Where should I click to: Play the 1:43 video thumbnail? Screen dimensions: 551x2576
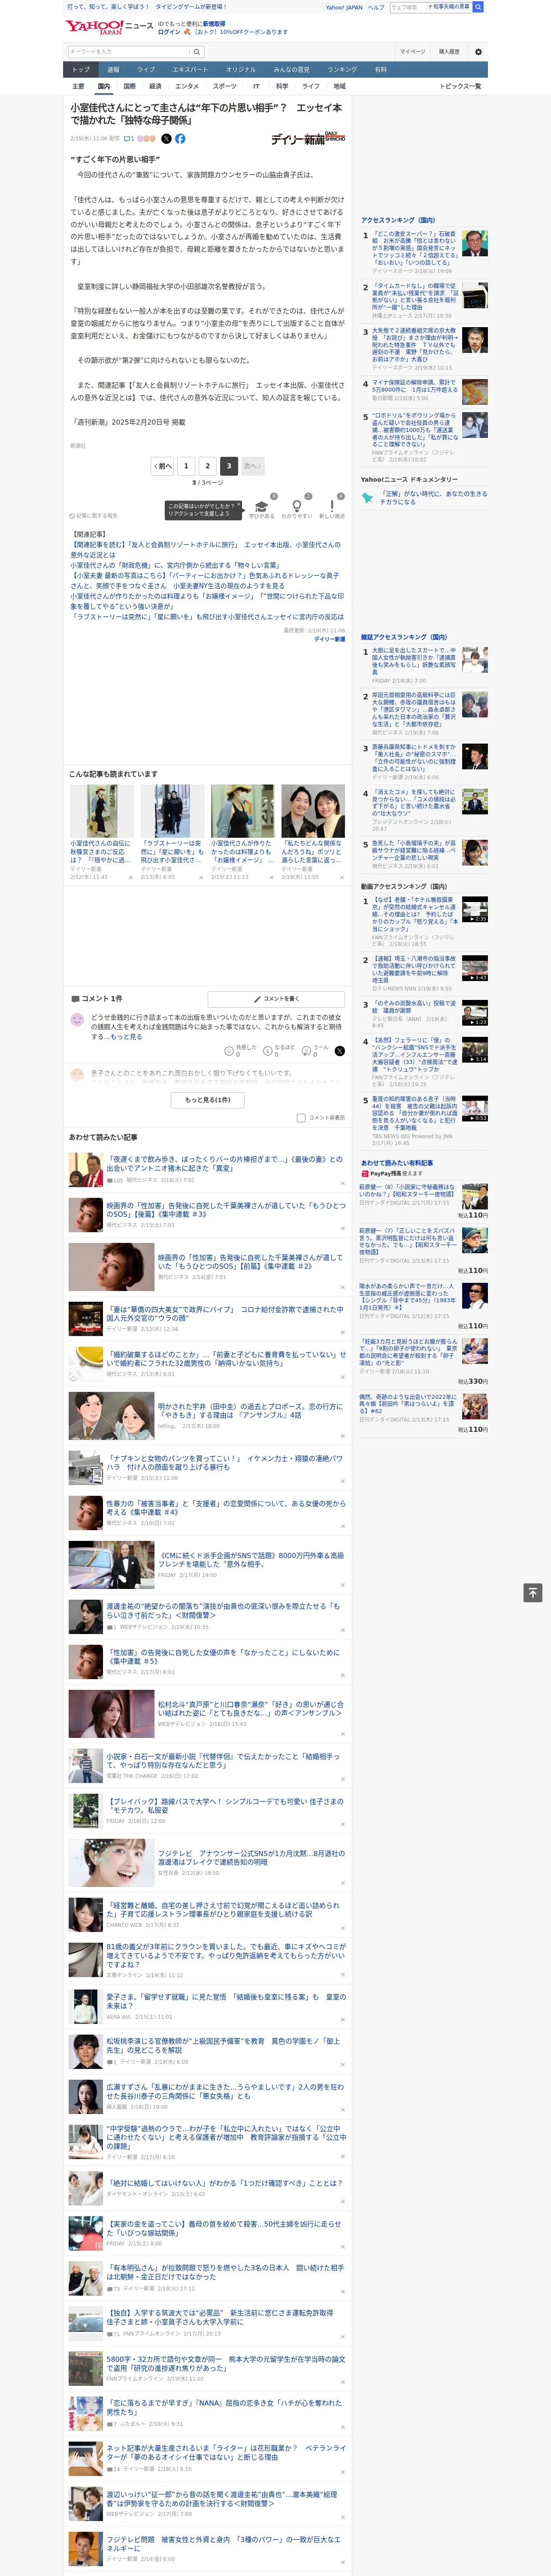pyautogui.click(x=475, y=968)
